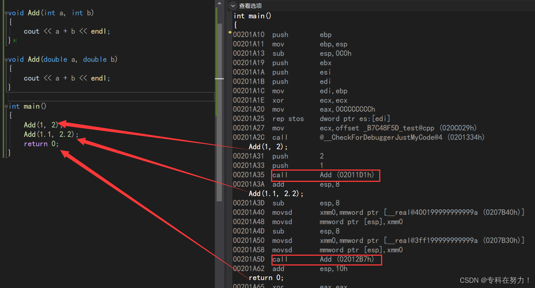Click disassembly line 00201A1A push esi

coord(282,72)
